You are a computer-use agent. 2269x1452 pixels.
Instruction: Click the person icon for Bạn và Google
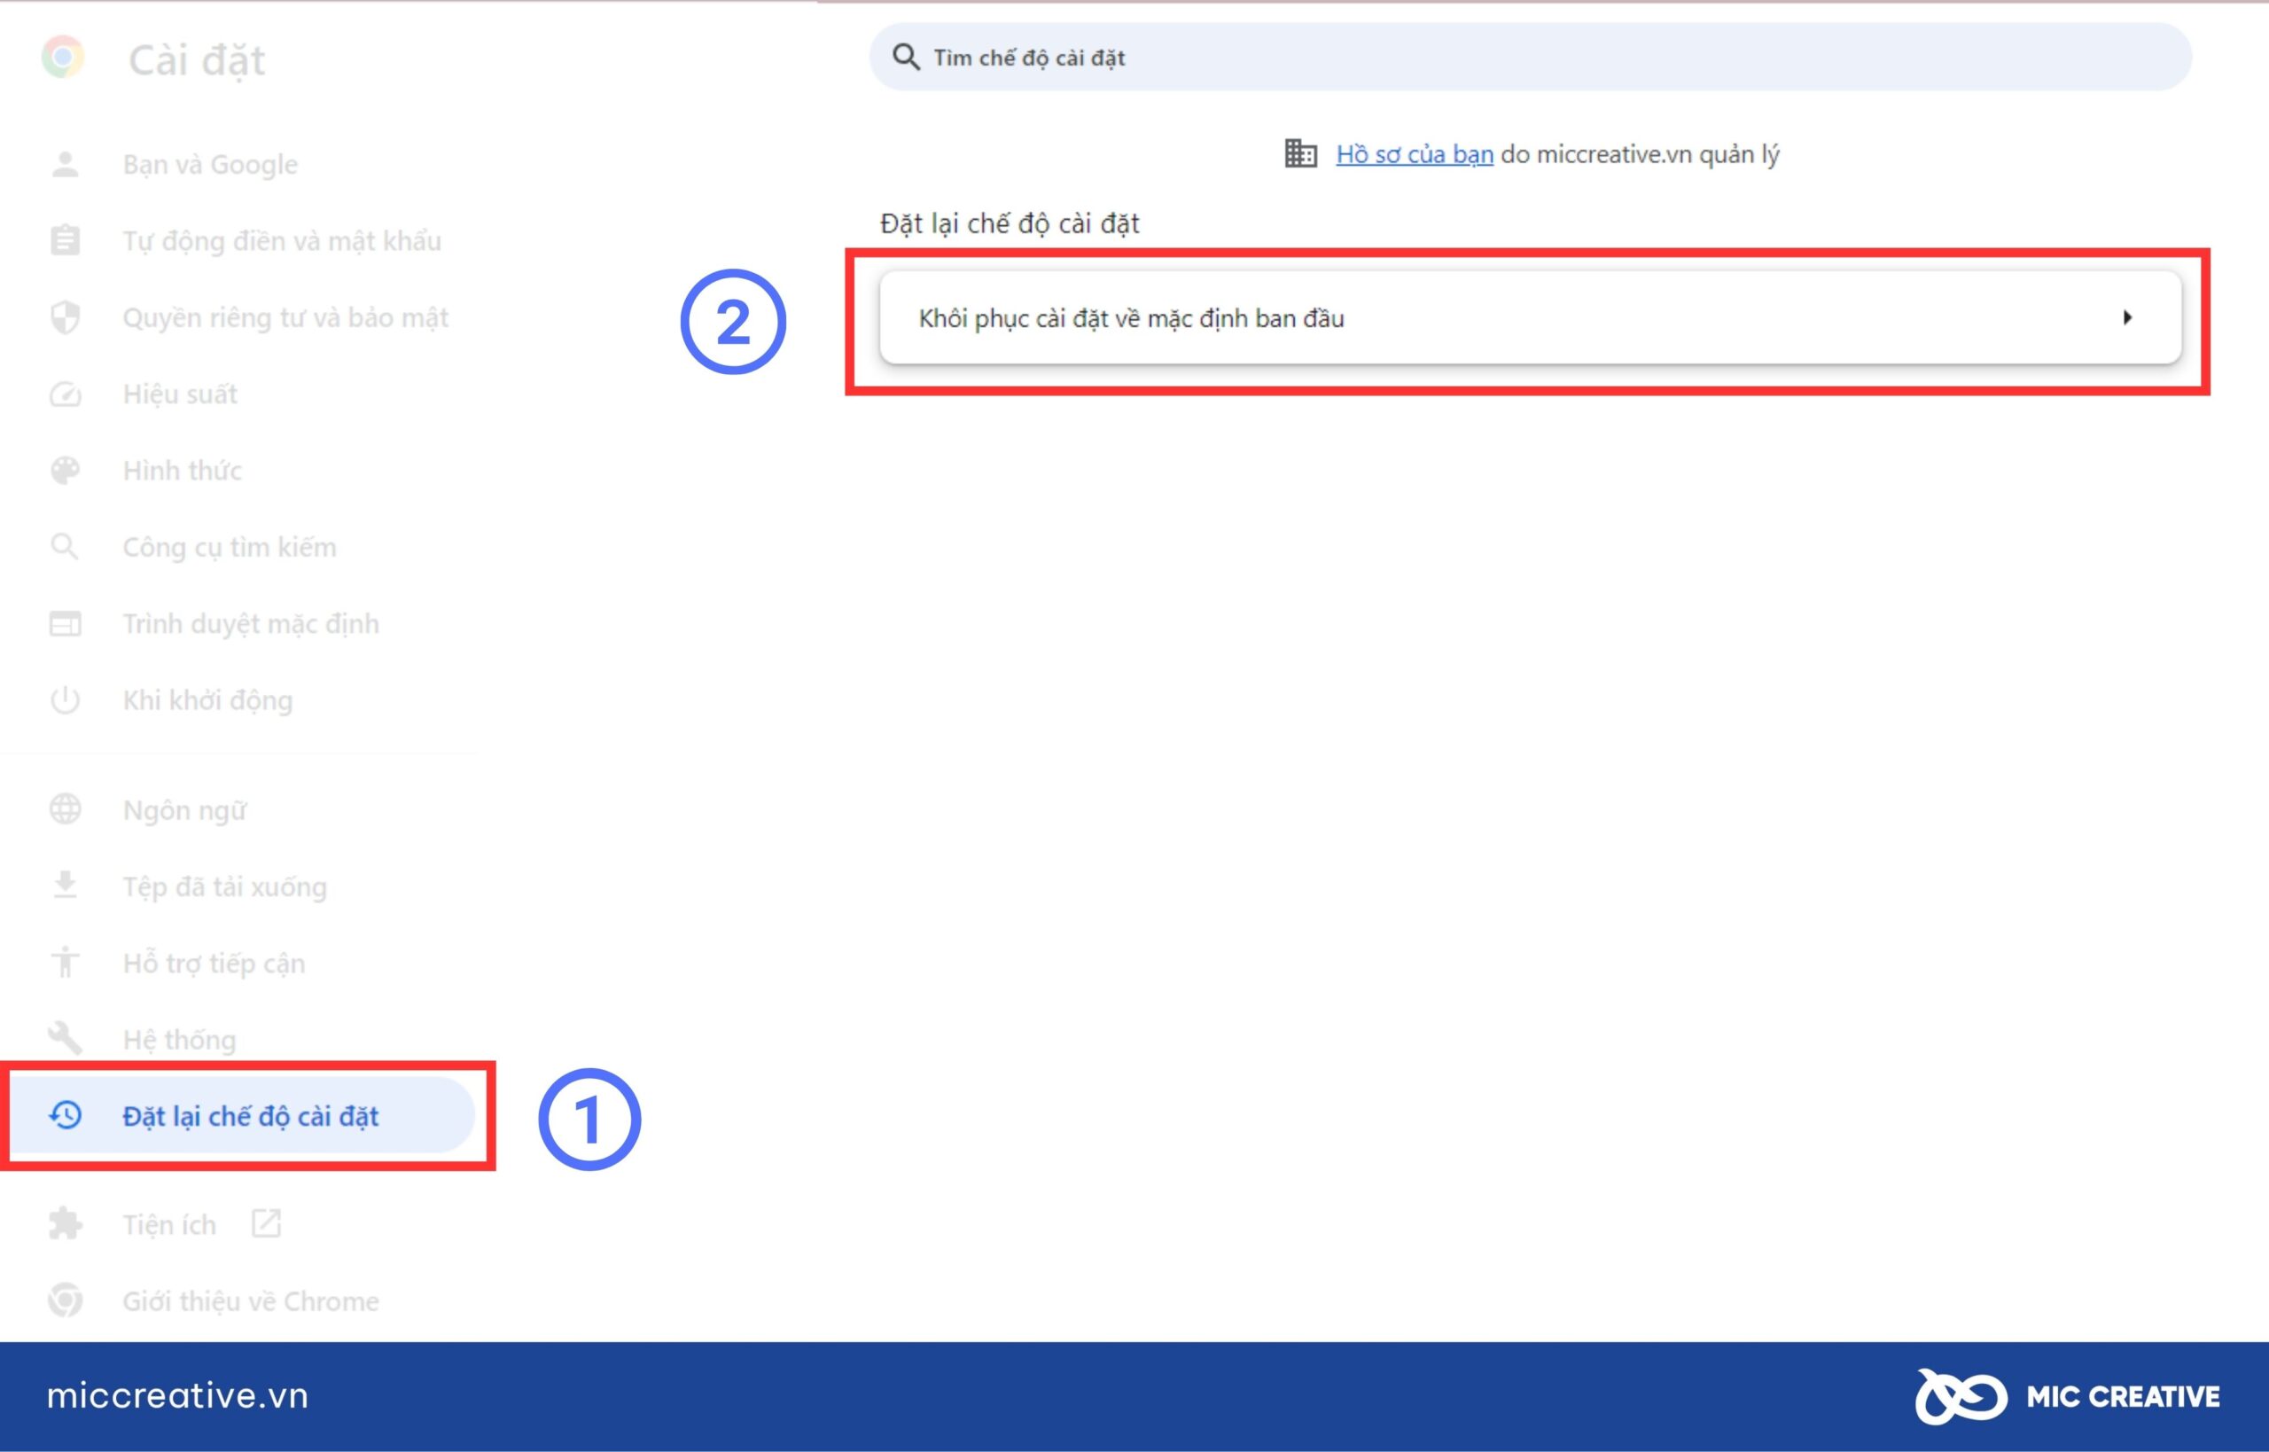[65, 165]
